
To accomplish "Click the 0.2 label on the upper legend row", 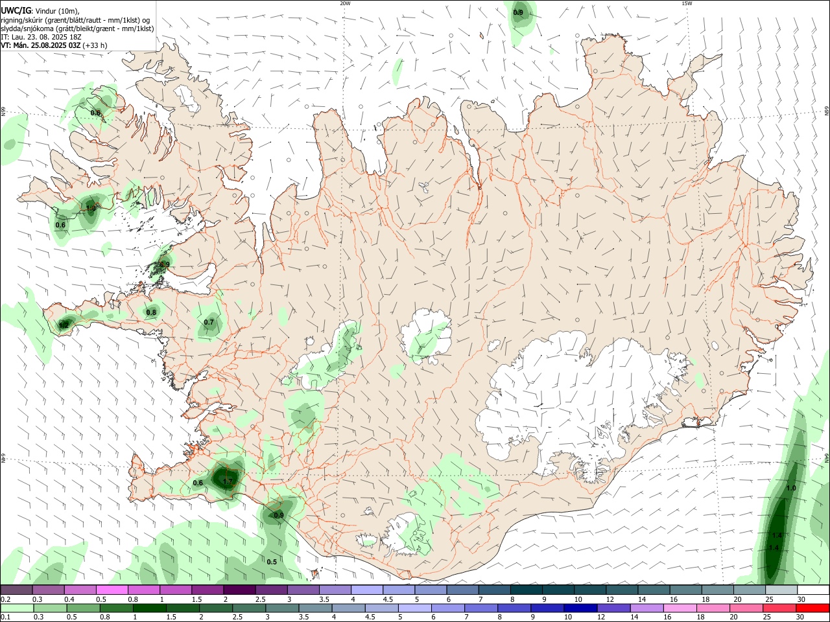I will tap(6, 599).
